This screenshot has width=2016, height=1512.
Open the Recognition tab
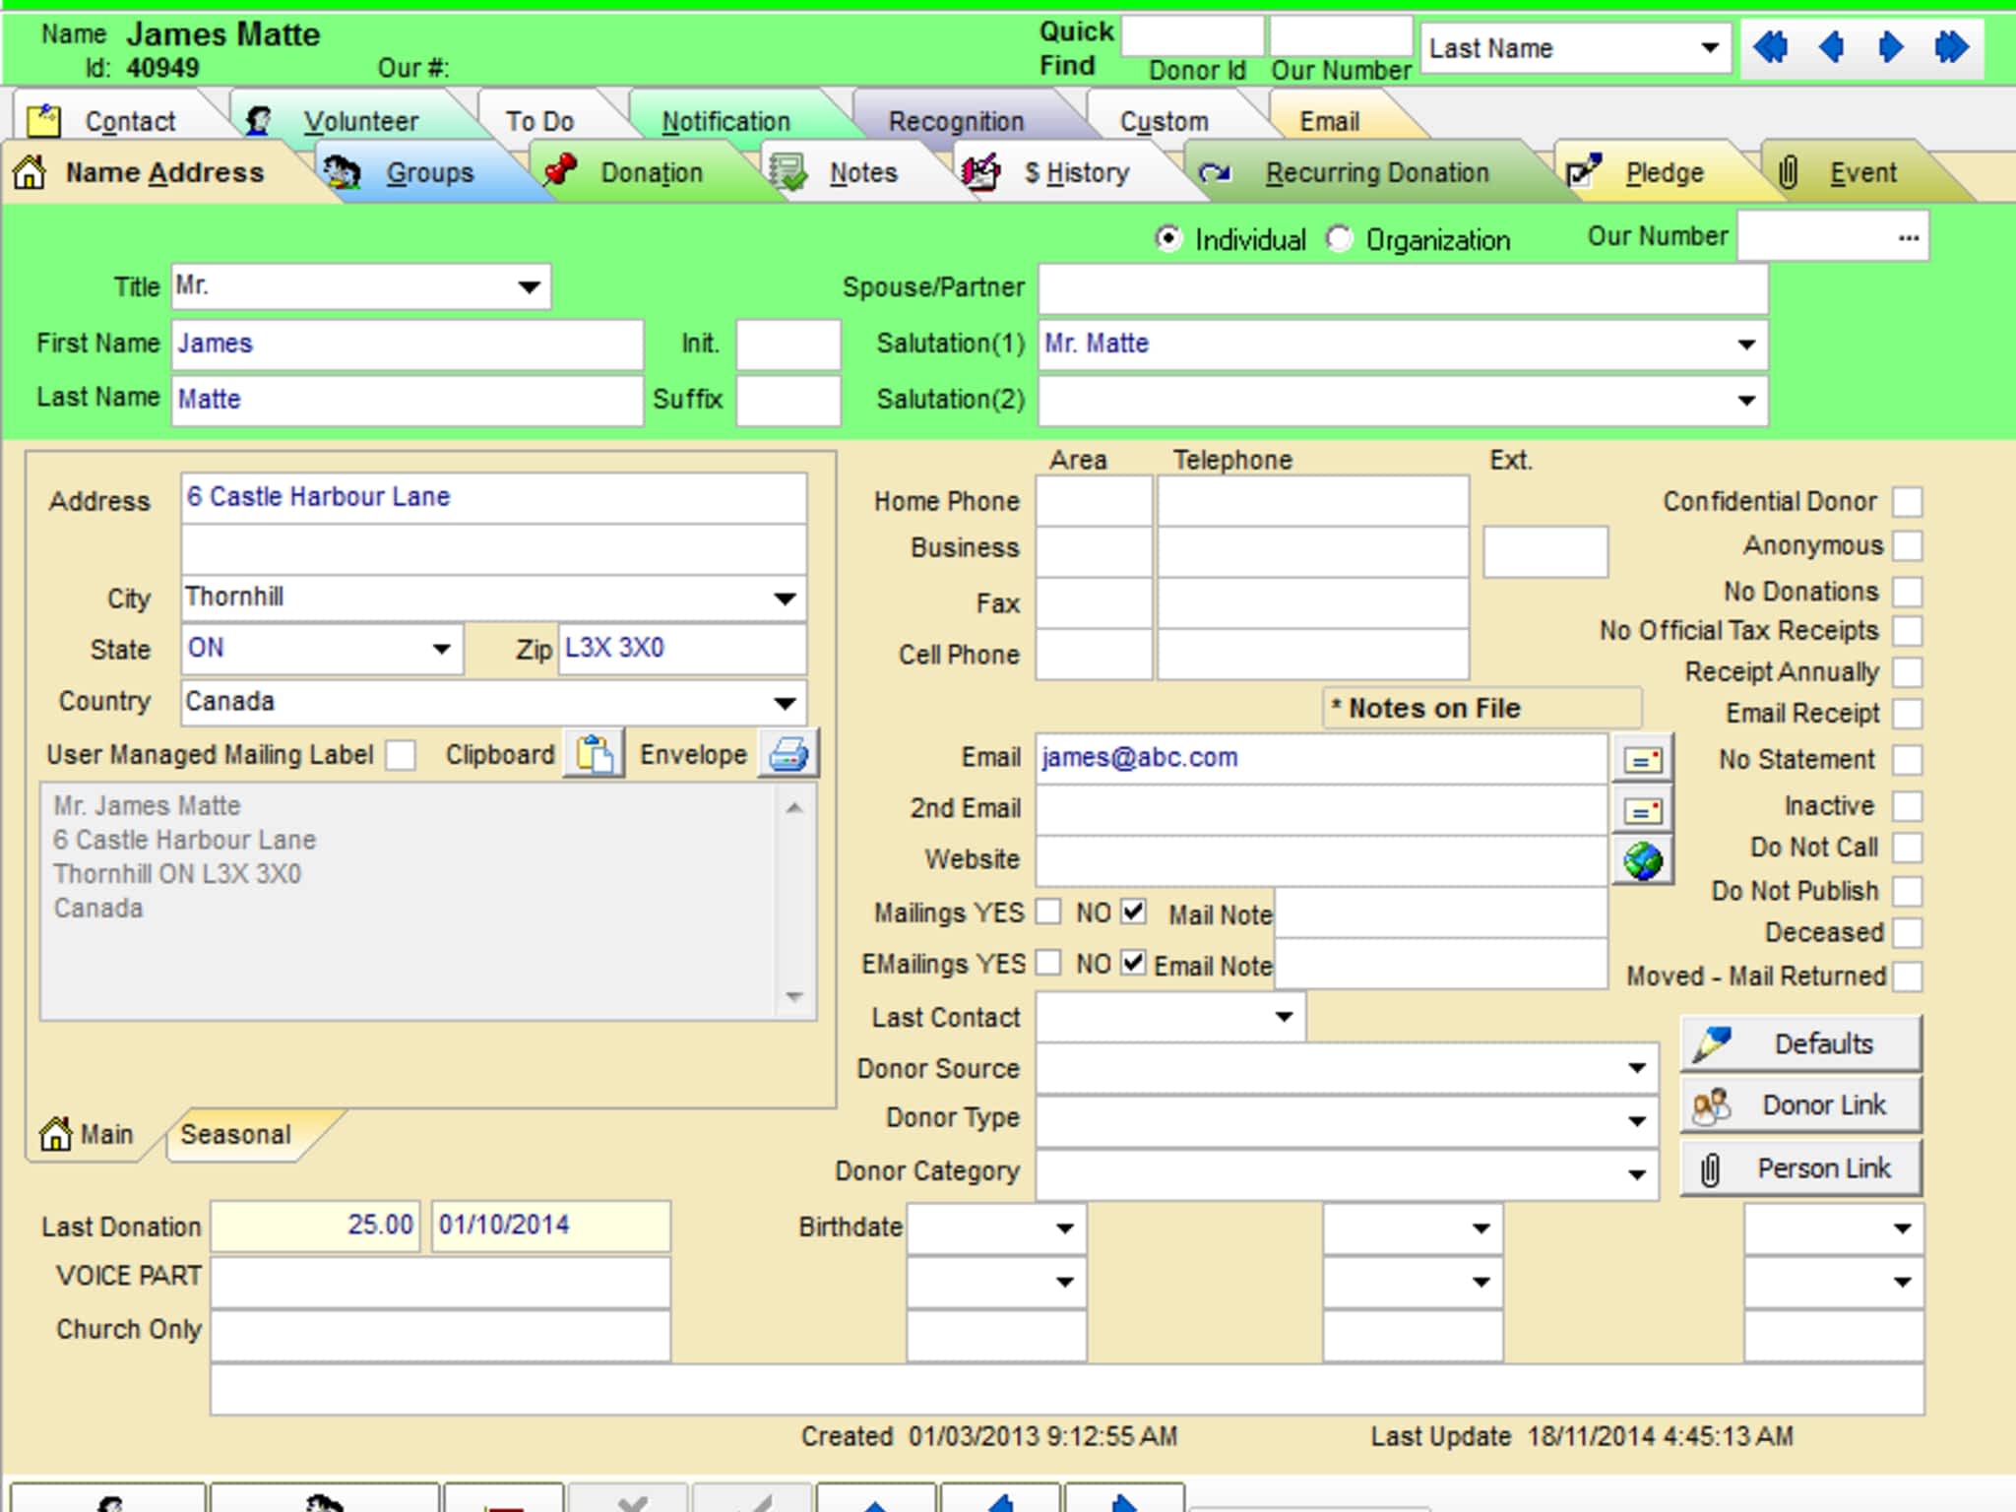point(956,121)
